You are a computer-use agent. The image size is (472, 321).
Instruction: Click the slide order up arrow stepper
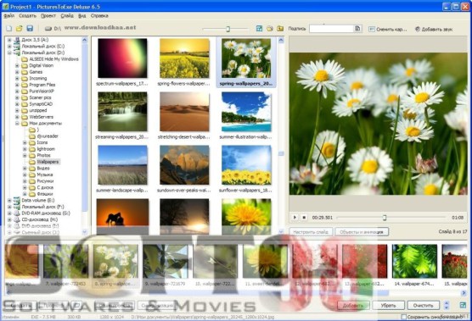point(447,303)
